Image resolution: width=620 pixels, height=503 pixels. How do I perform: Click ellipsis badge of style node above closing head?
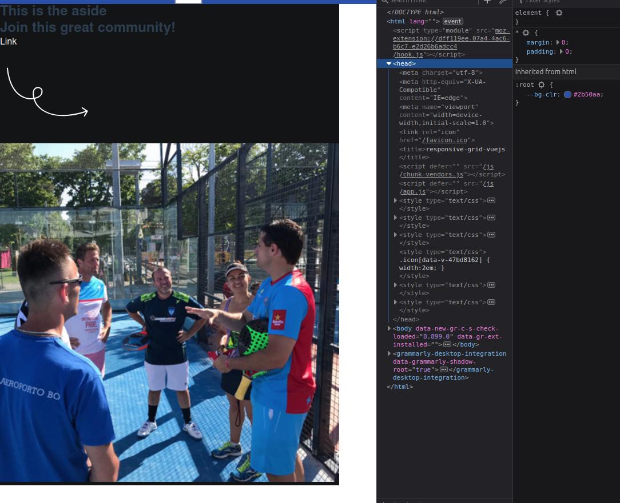tap(491, 303)
